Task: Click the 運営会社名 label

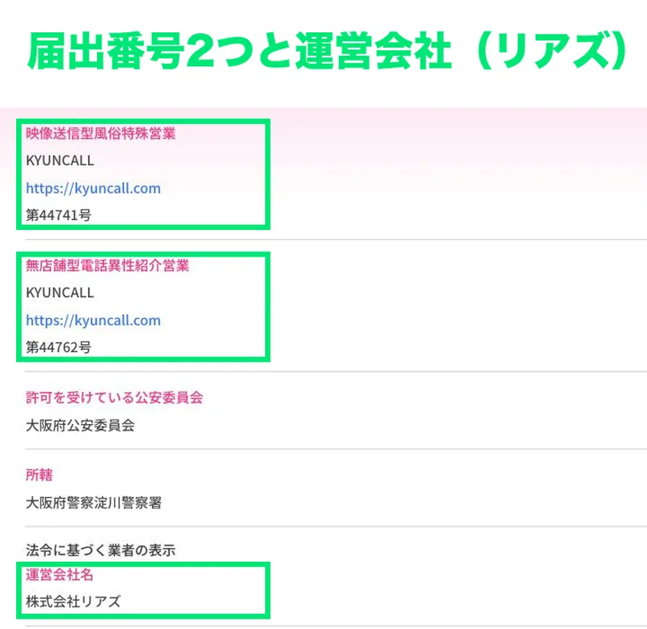Action: (x=59, y=575)
